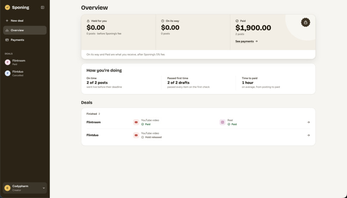Follow the See payments link
The width and height of the screenshot is (347, 198).
[246, 41]
